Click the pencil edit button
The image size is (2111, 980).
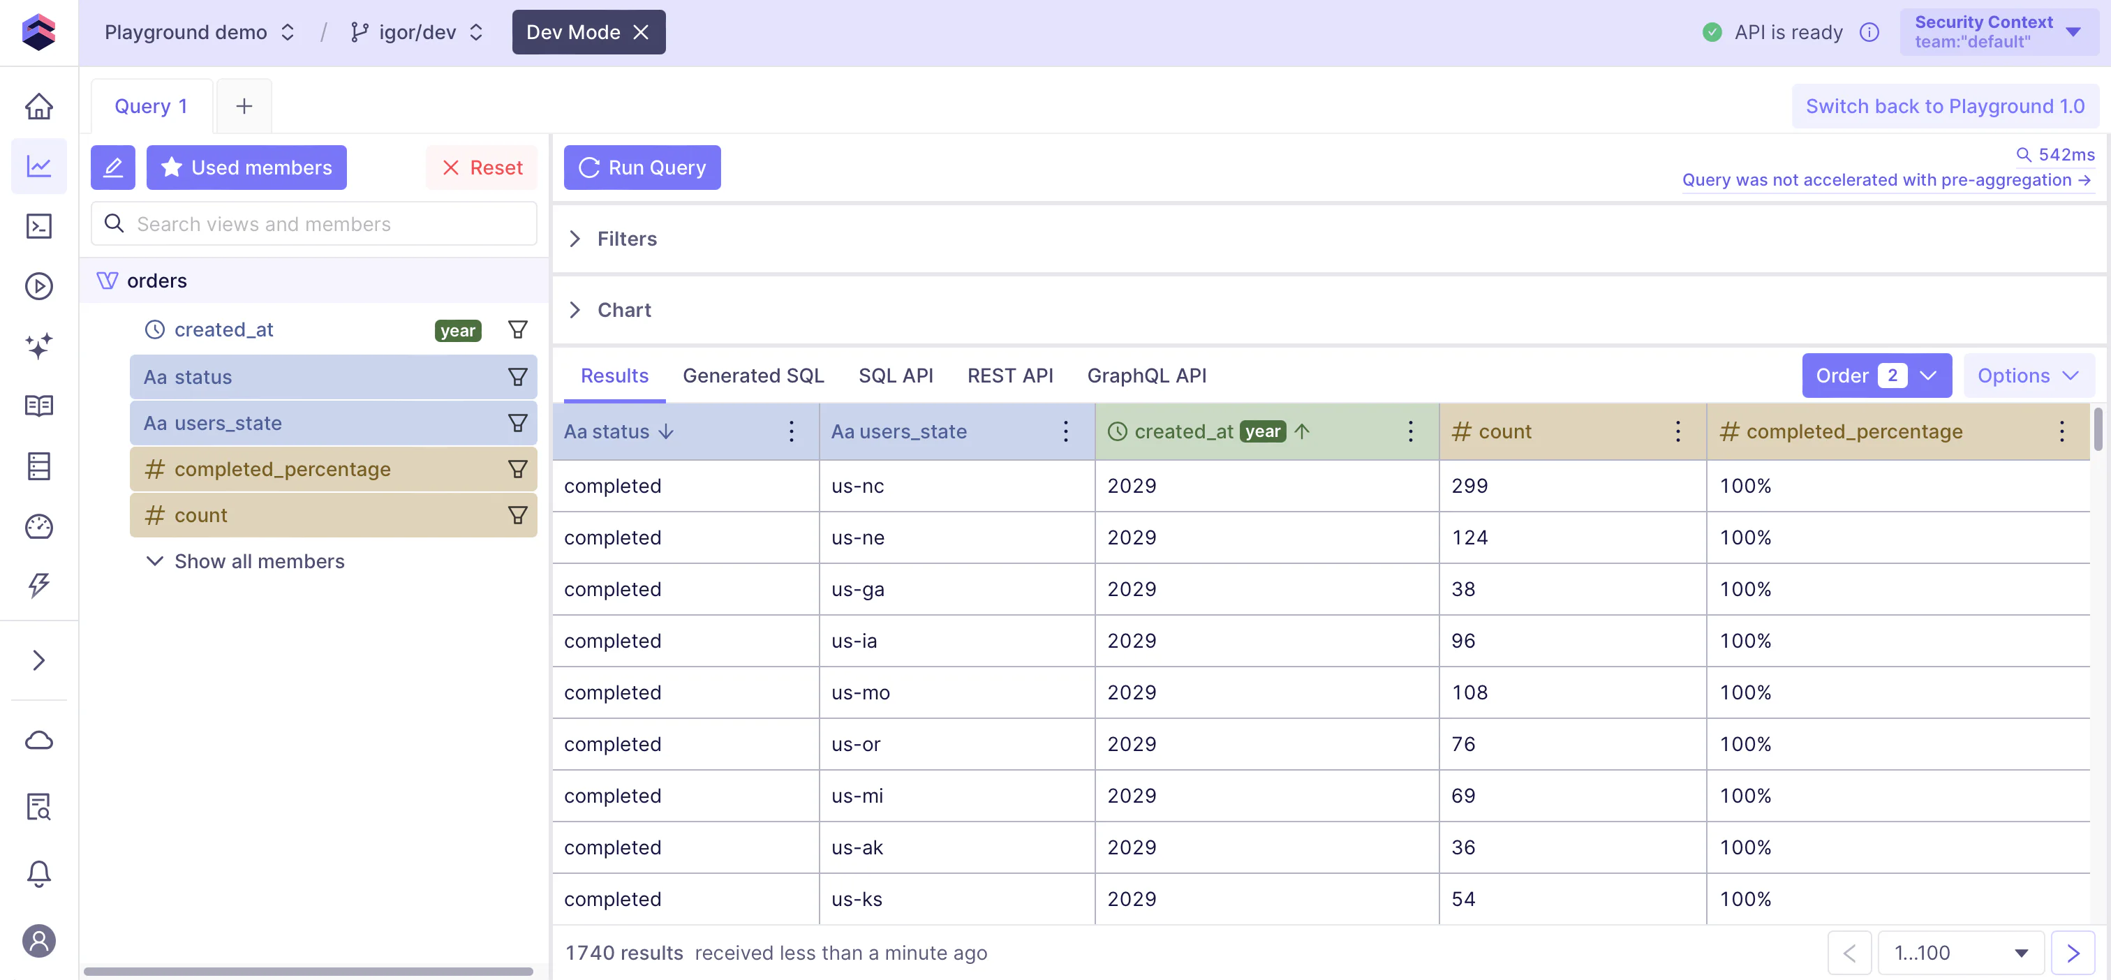[113, 167]
